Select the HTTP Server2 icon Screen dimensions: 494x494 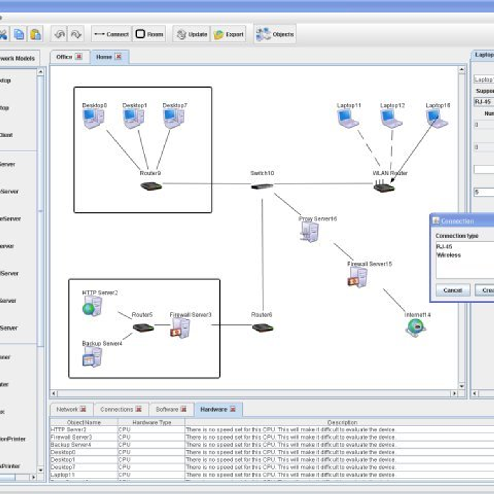(92, 306)
